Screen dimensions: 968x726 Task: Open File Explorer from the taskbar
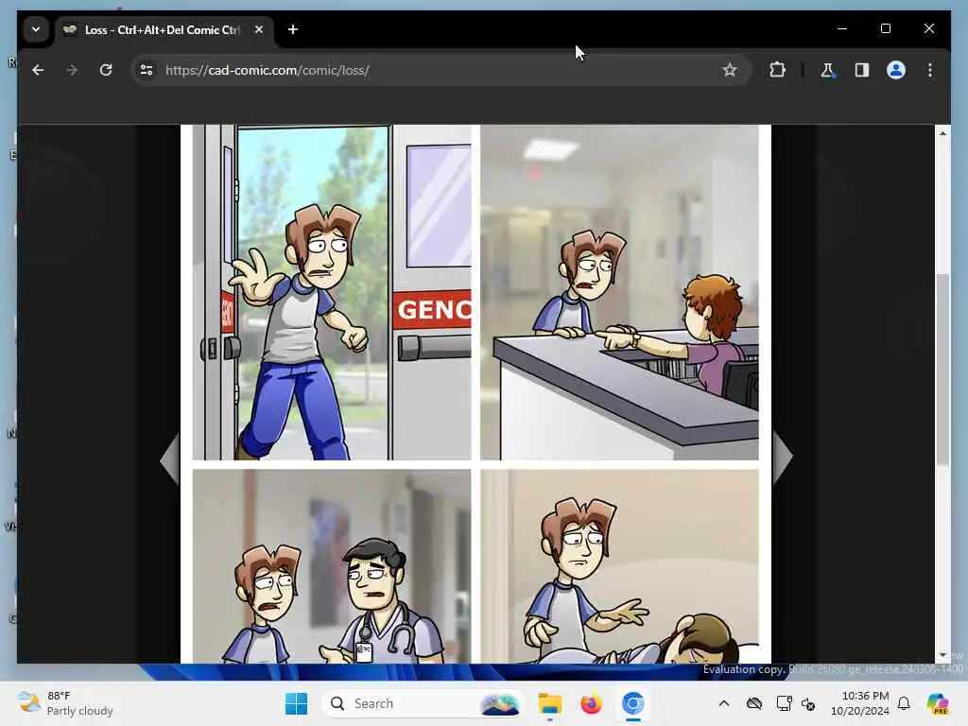[549, 703]
